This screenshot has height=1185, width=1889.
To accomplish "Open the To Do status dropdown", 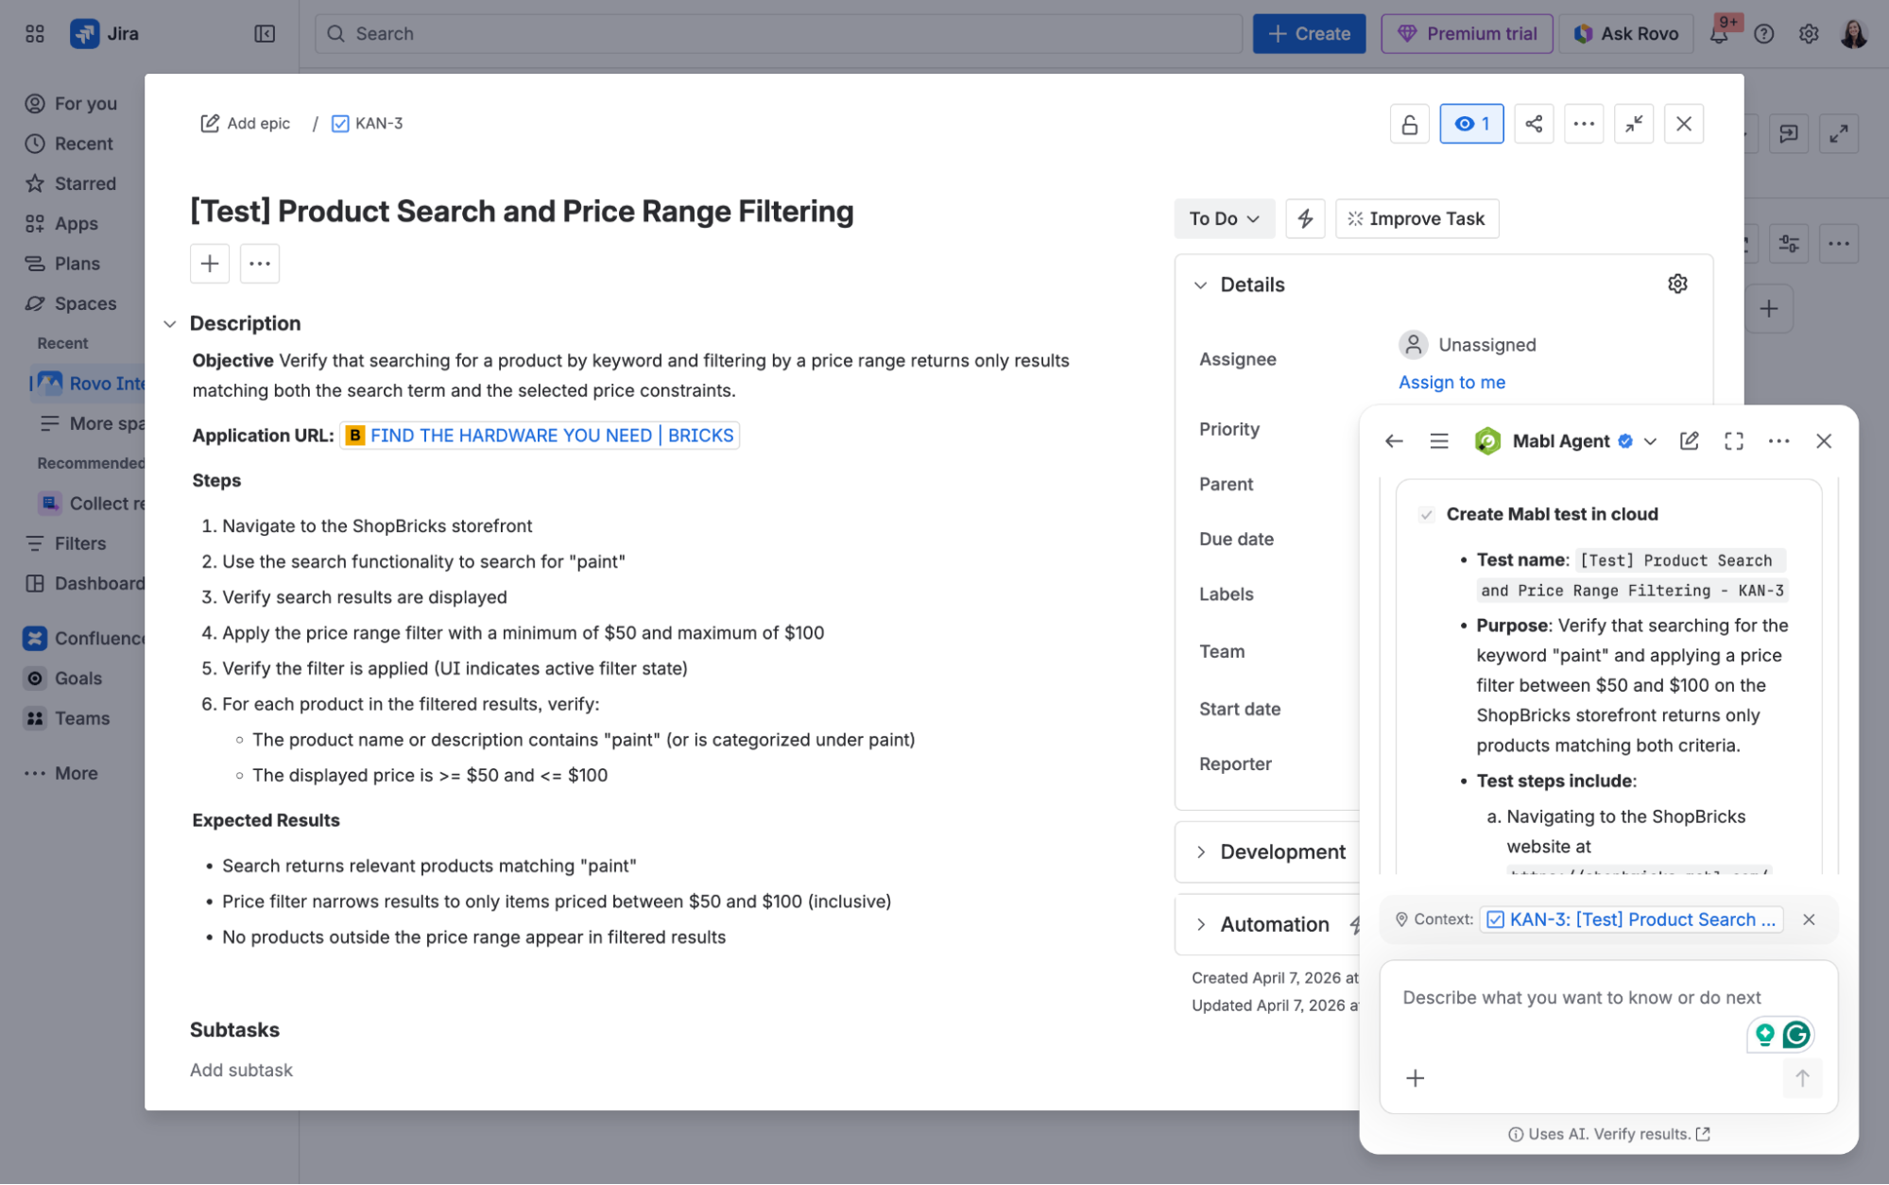I will [1223, 218].
